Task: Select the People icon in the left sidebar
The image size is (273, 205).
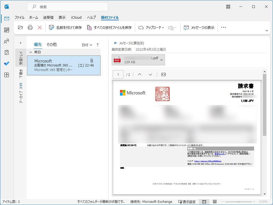Action: pyautogui.click(x=6, y=41)
